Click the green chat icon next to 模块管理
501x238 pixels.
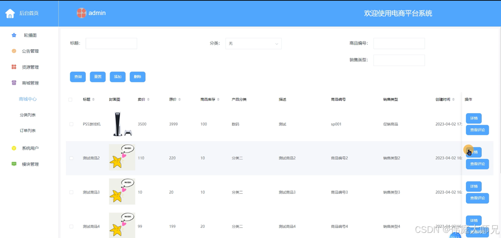(14, 164)
